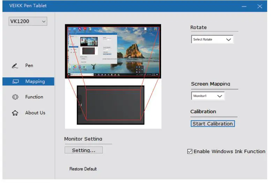The image size is (271, 183).
Task: Click Restore Default
Action: coord(83,169)
